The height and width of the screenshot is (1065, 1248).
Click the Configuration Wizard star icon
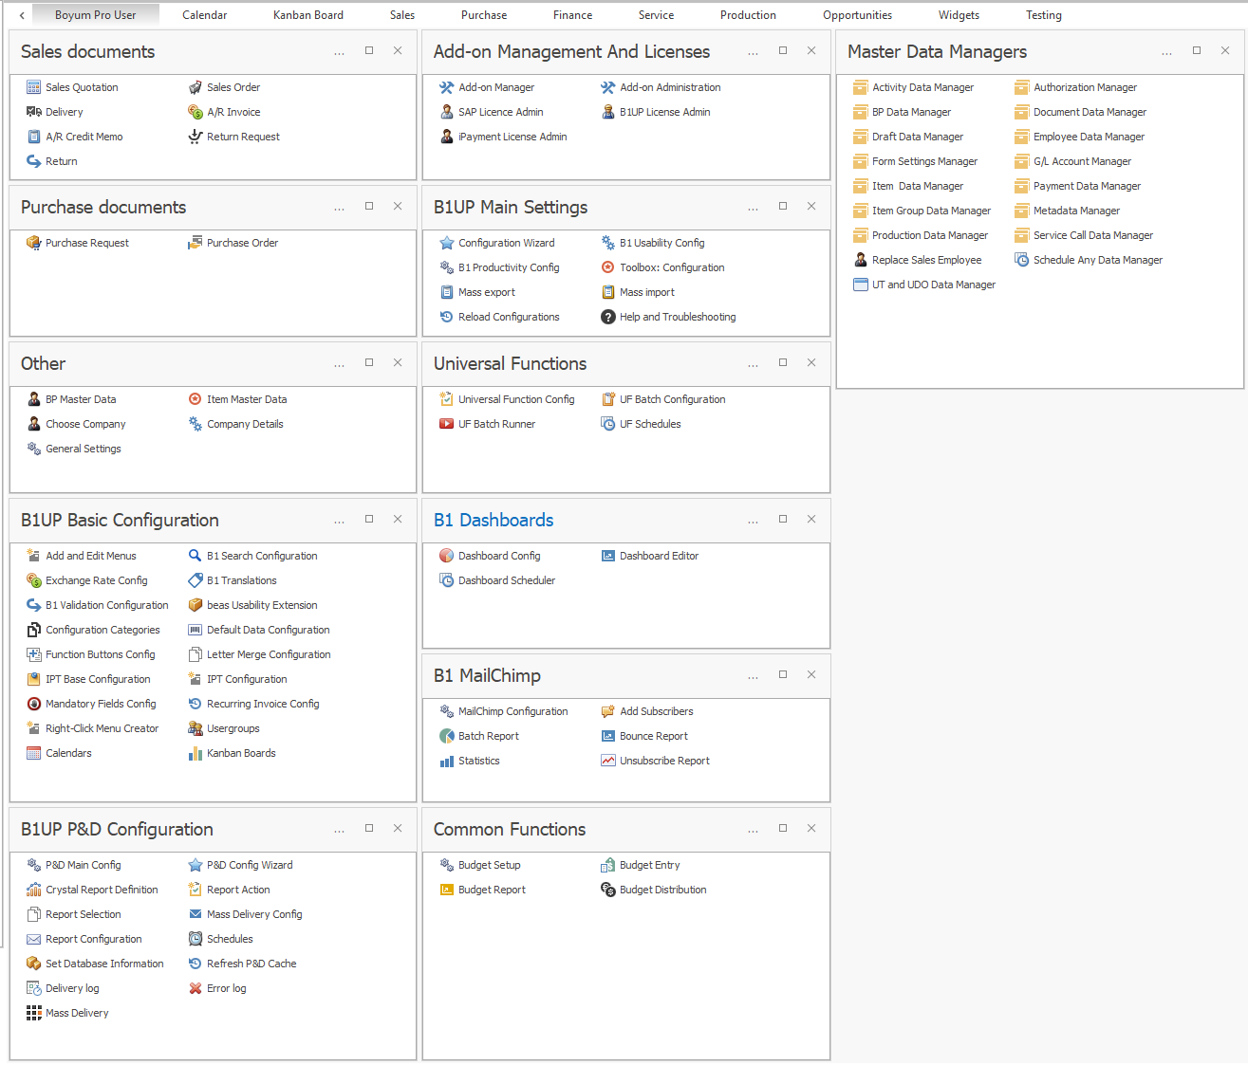point(447,243)
